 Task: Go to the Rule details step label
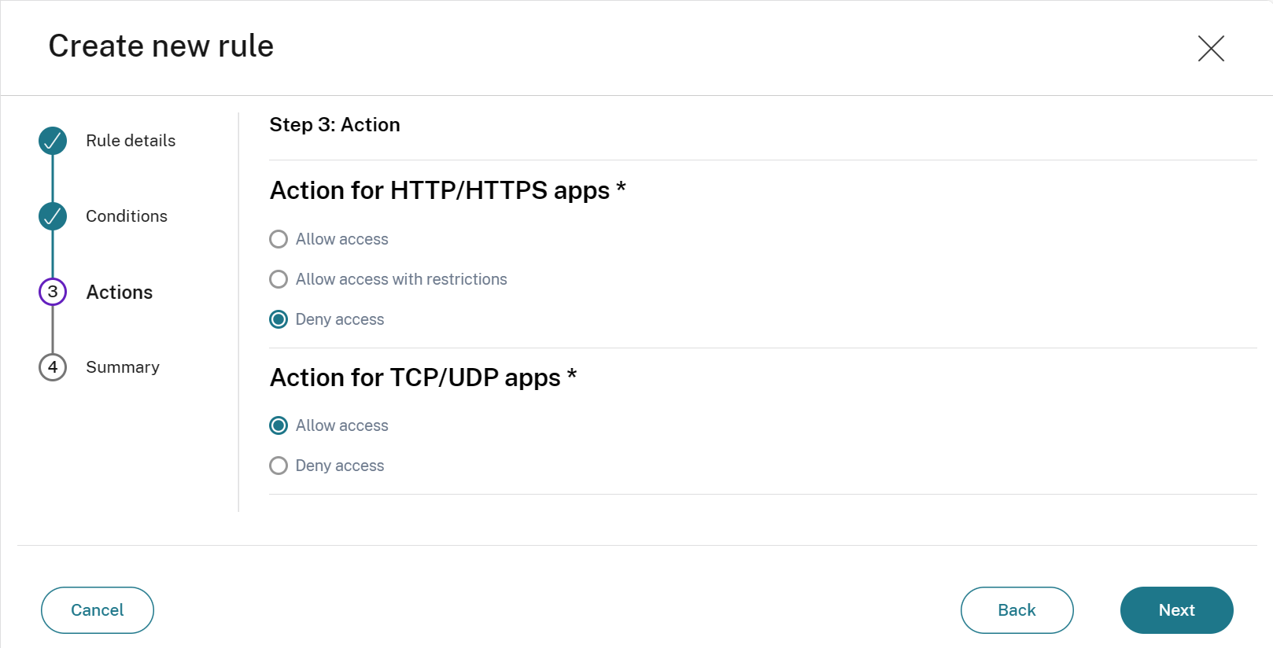(131, 141)
